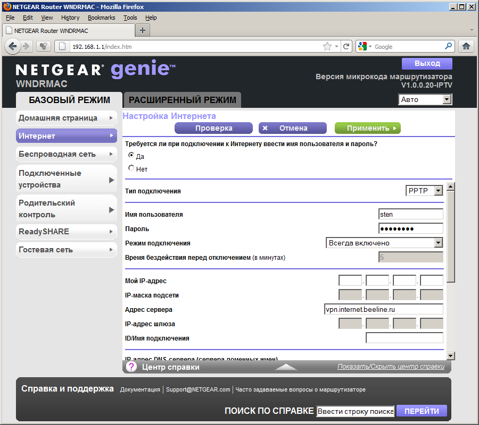
Task: Click the site identity page icon
Action: [62, 46]
